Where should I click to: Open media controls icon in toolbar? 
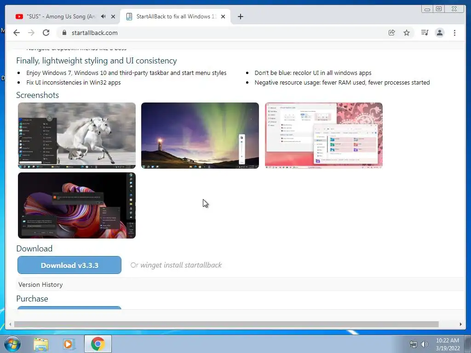[425, 33]
